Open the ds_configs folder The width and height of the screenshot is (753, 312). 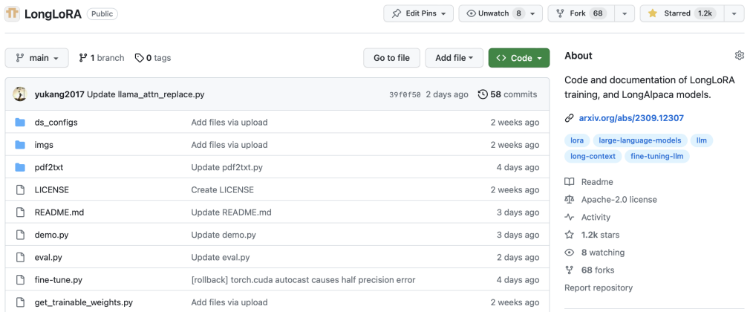coord(56,122)
